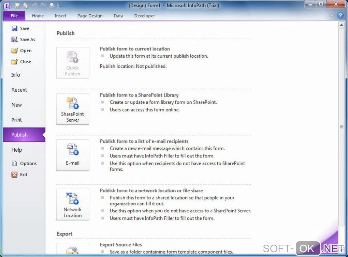Click the Exit text label
The height and width of the screenshot is (257, 348).
pyautogui.click(x=24, y=175)
